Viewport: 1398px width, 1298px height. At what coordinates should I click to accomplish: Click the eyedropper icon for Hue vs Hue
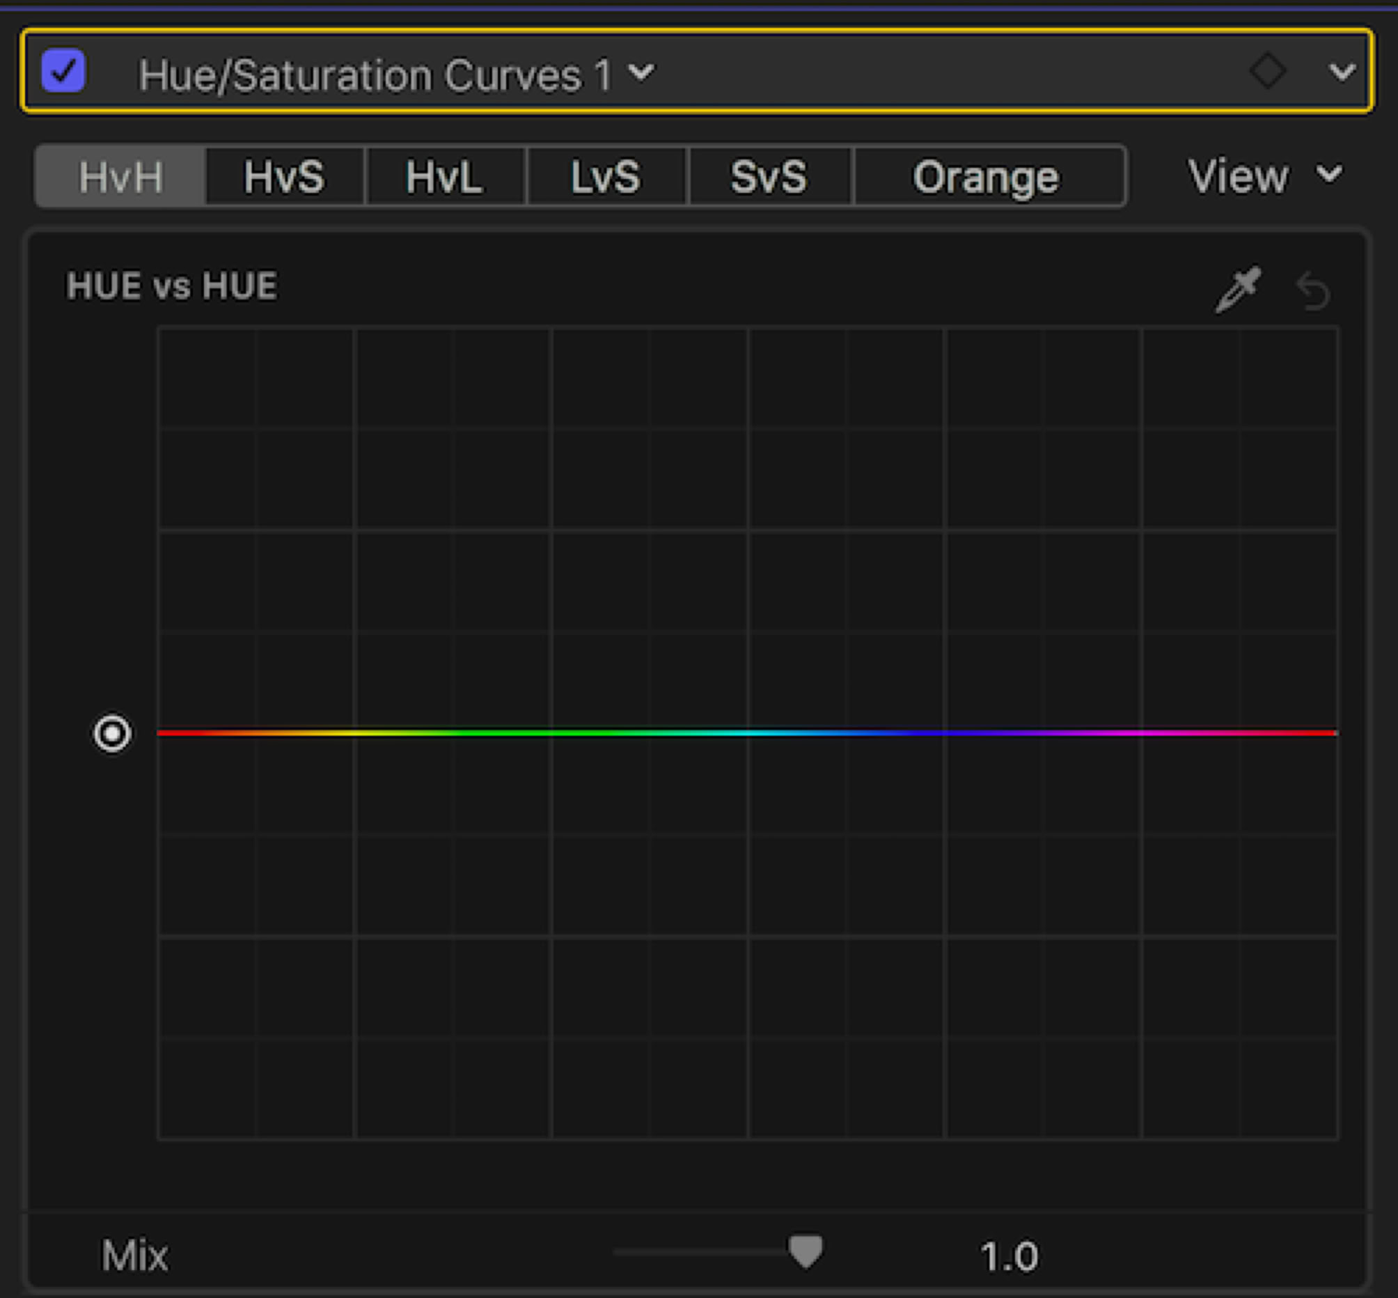(x=1239, y=290)
